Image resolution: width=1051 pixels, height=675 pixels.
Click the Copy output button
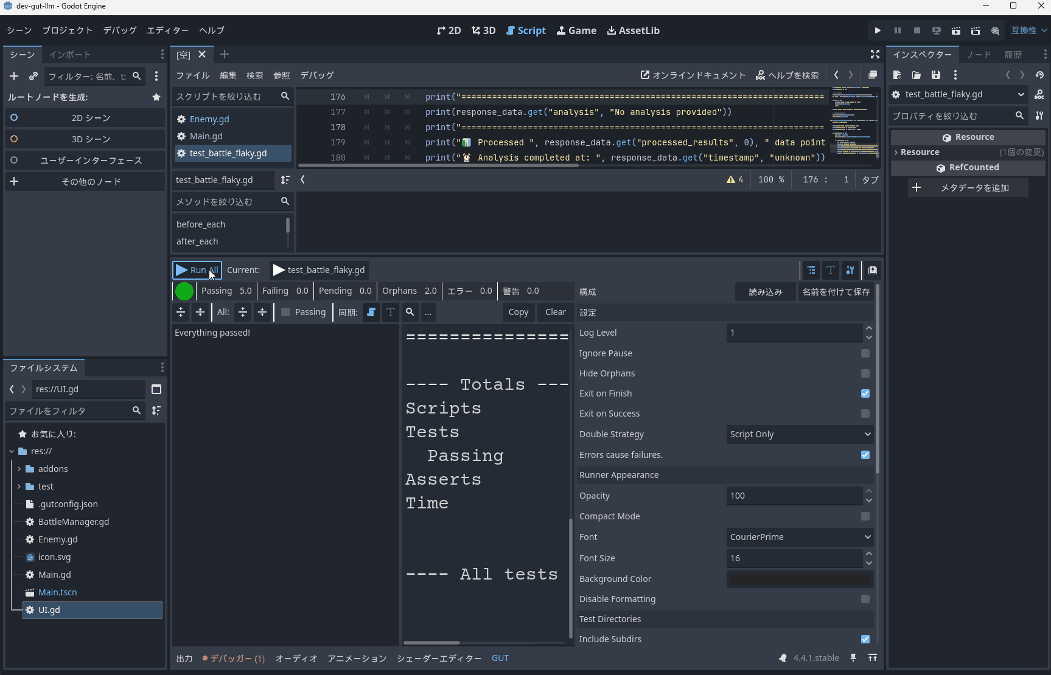click(x=518, y=312)
